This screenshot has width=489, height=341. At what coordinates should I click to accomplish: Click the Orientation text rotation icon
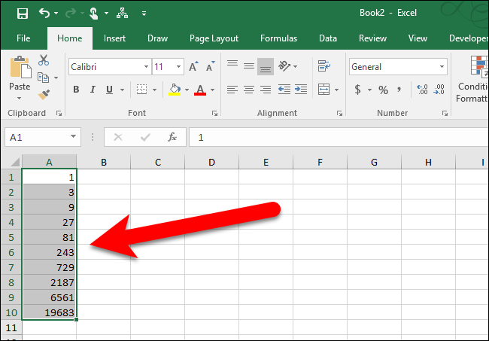tap(284, 66)
